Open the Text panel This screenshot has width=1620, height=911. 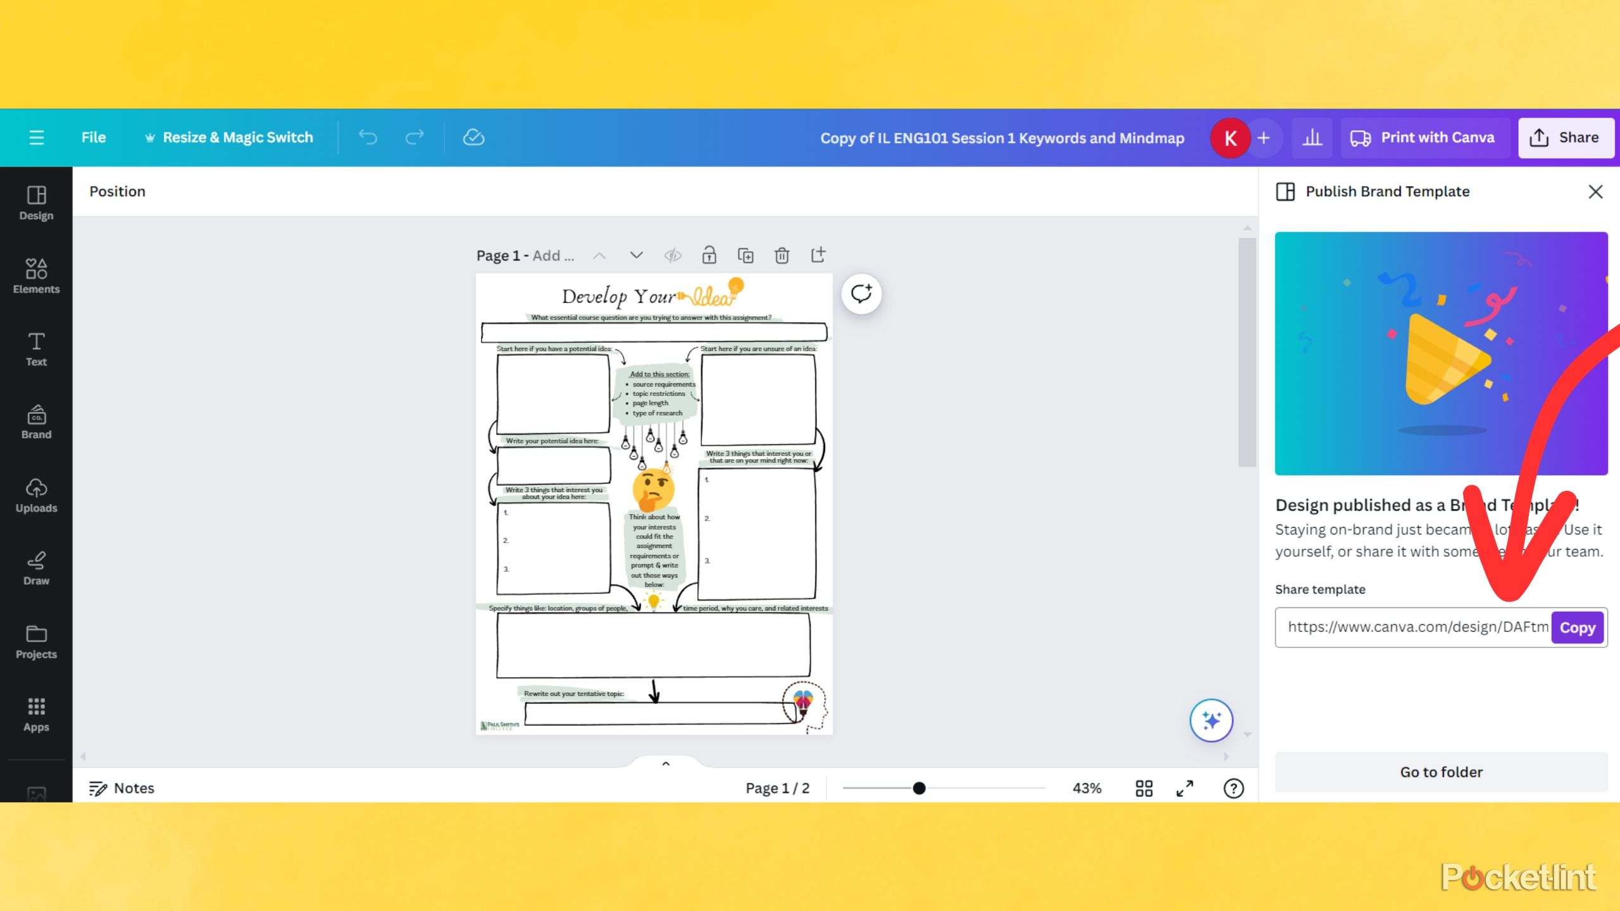coord(36,349)
